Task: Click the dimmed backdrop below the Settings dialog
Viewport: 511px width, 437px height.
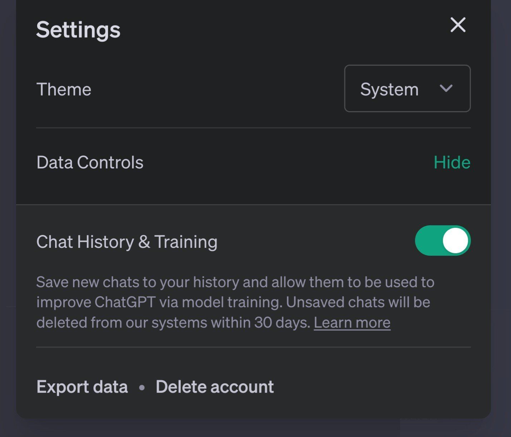Action: pos(255,428)
